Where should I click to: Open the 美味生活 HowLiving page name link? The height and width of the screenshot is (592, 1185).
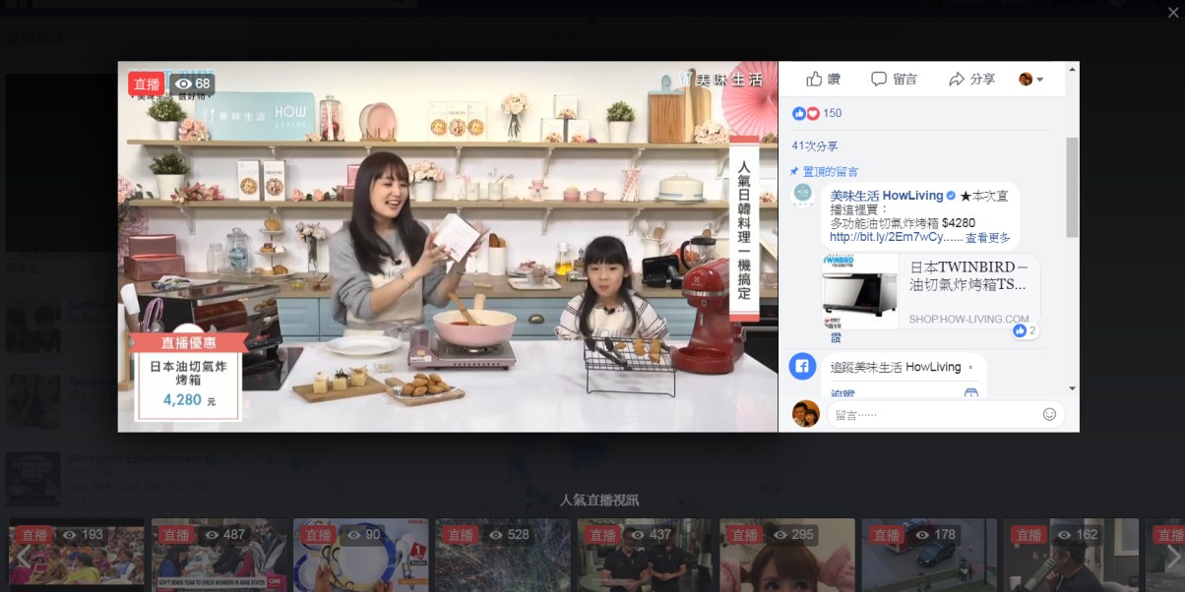[887, 196]
